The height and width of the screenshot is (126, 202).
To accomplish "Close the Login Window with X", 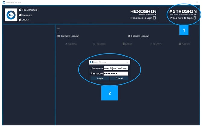I will click(x=127, y=62).
